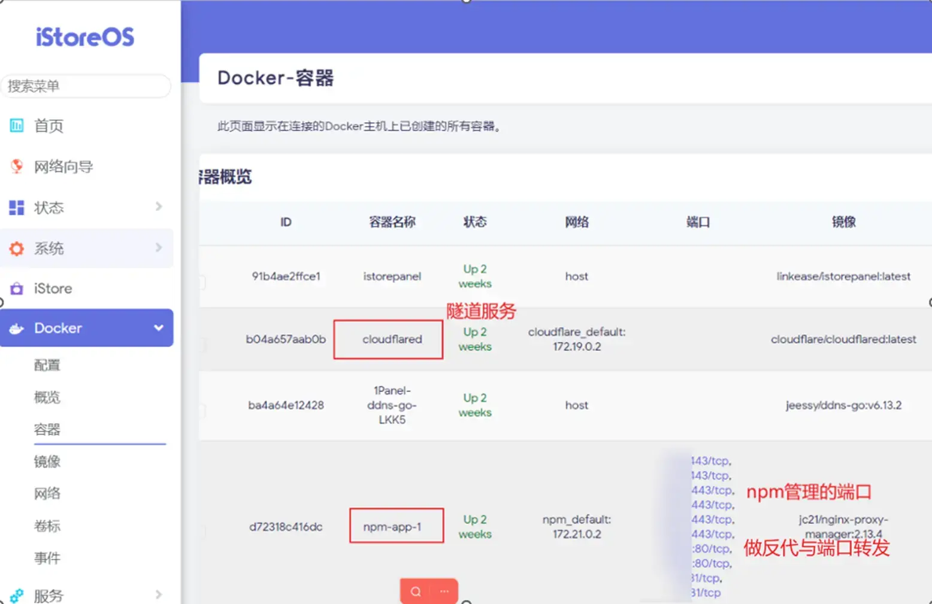The width and height of the screenshot is (932, 604).
Task: Check the 1Panel-ddns-go-LKK5 row checkbox
Action: click(x=202, y=411)
